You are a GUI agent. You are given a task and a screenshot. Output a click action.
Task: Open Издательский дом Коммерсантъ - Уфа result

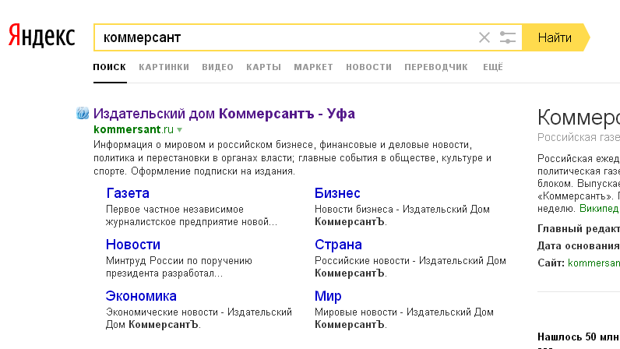[x=224, y=114]
